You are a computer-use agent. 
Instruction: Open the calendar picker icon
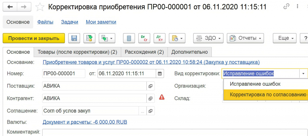[x=160, y=74]
